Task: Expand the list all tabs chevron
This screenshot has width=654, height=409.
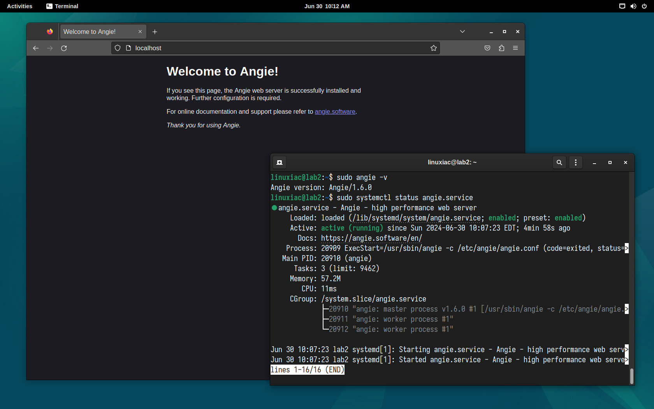Action: point(462,32)
